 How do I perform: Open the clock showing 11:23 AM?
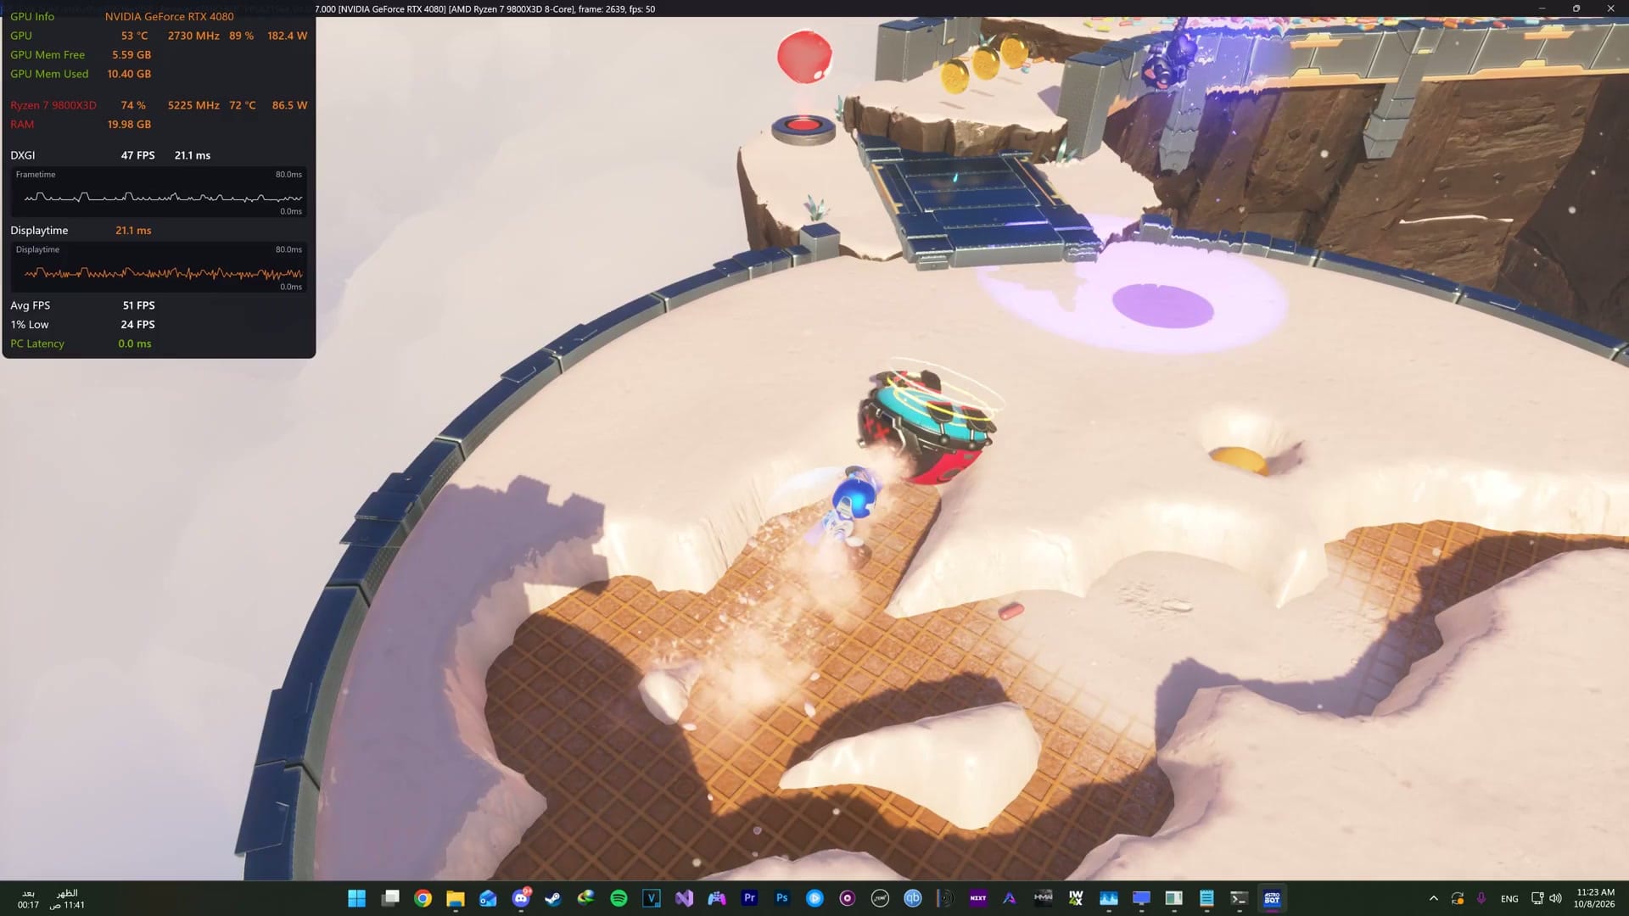1595,898
